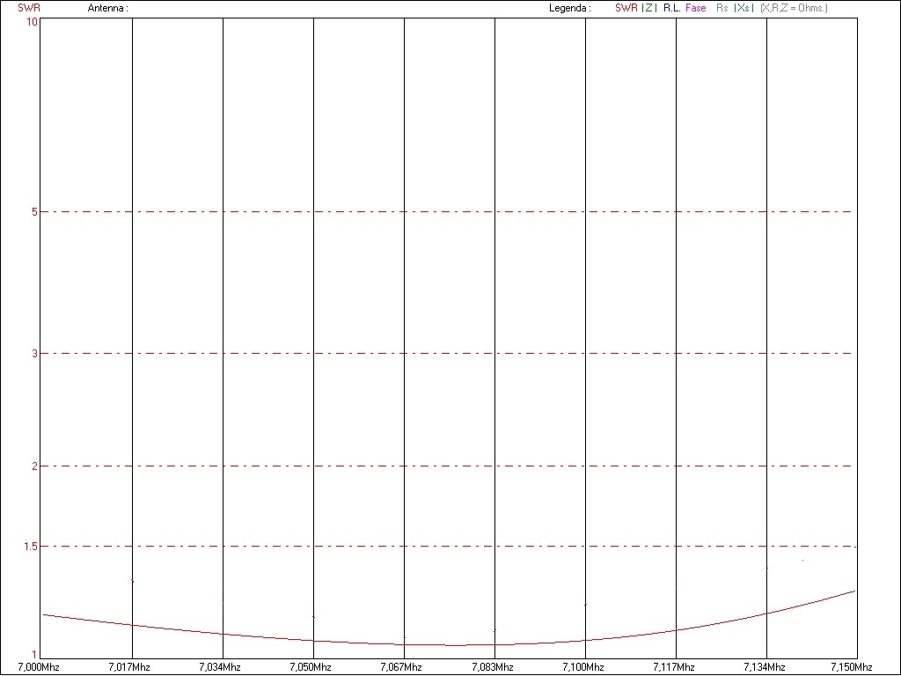Click the SWR 1.5 axis value

tap(31, 547)
